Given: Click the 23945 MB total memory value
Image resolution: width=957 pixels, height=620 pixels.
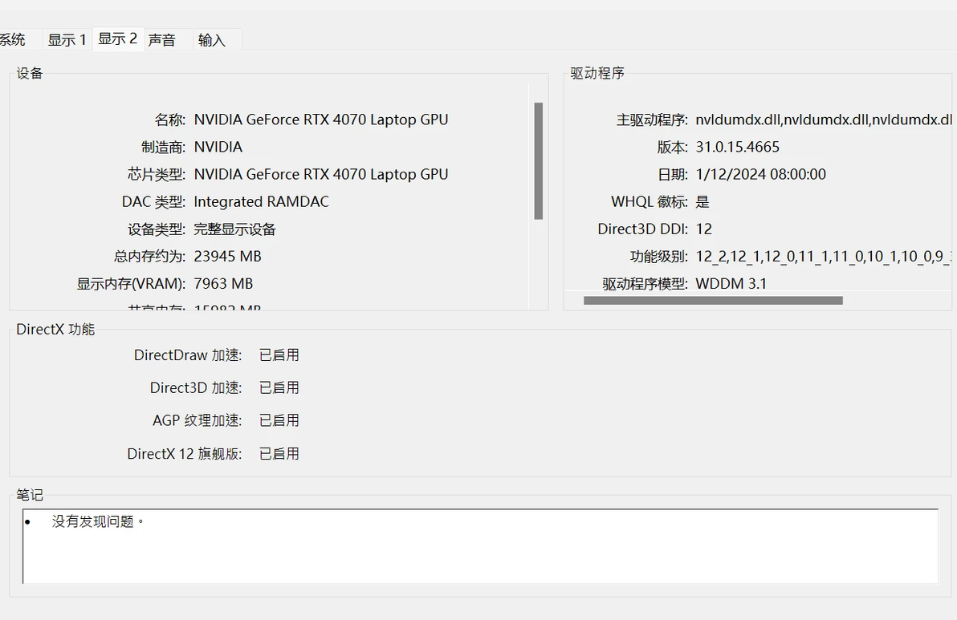Looking at the screenshot, I should click(228, 257).
